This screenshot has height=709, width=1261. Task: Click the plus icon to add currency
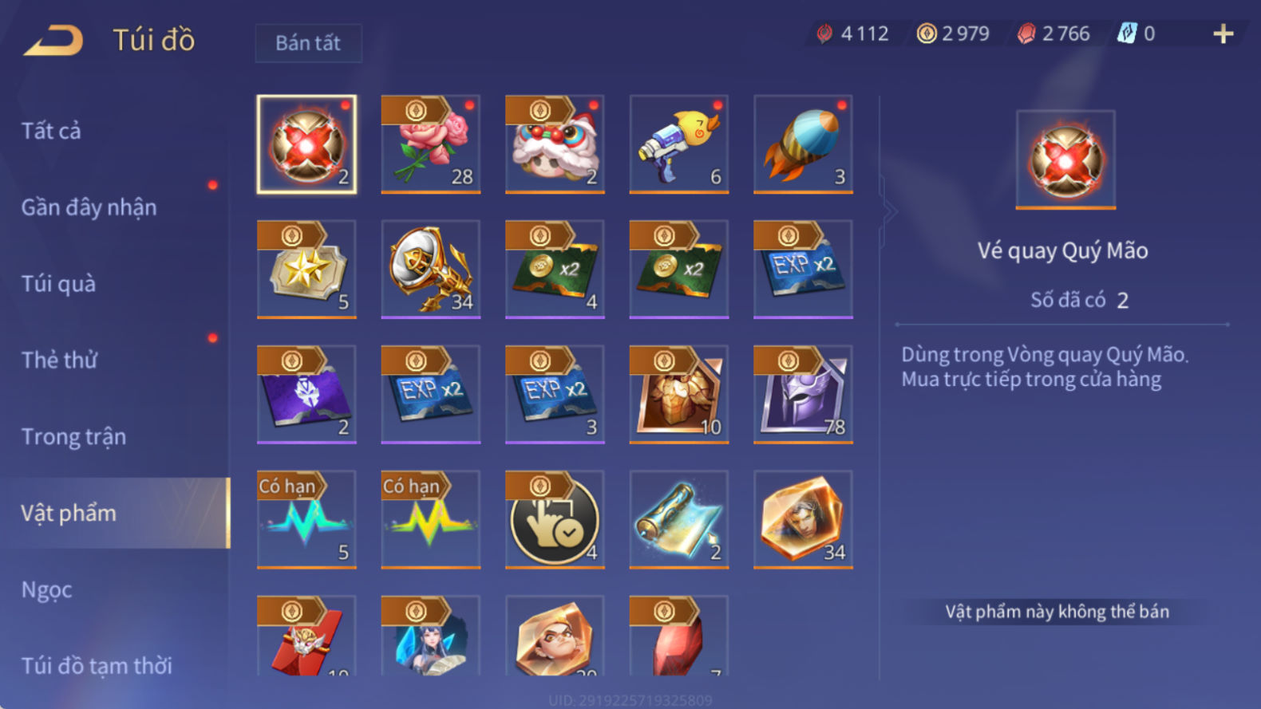point(1223,33)
